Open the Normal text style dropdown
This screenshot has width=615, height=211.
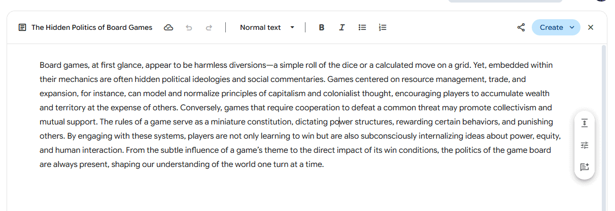pos(260,28)
